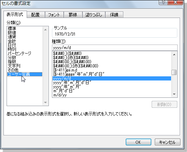Image resolution: width=187 pixels, height=152 pixels.
Task: Click the help question mark icon
Action: pyautogui.click(x=163, y=2)
